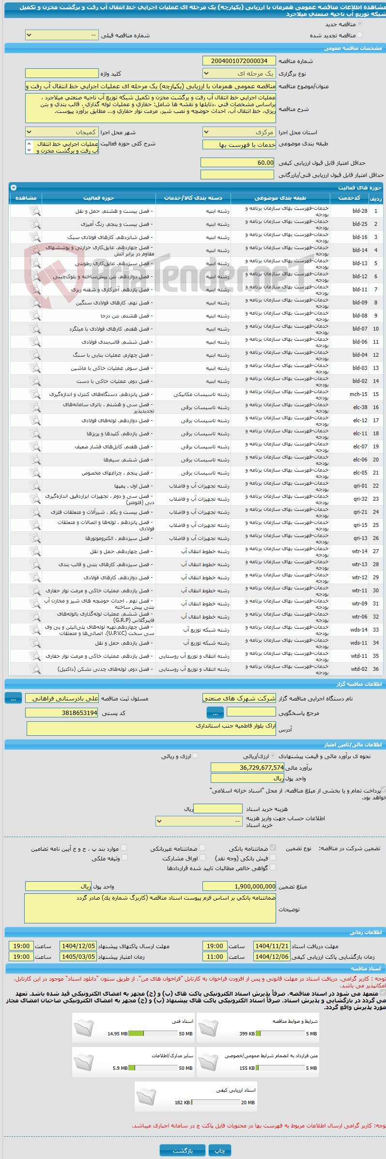Sort by the دسته بندی کالا/خدمات column header
This screenshot has height=1159, width=386.
(x=193, y=198)
